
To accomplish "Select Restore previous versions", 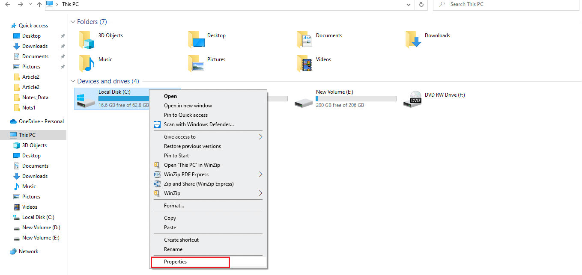I will [208, 146].
